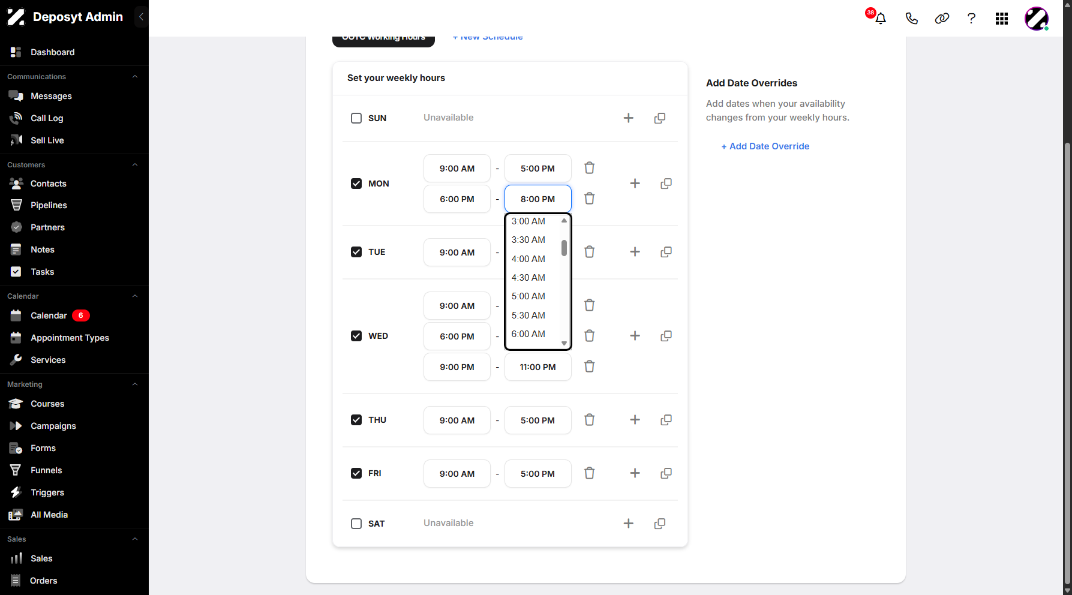Screen dimensions: 1072x595
Task: Collapse the Communications sidebar section
Action: tap(135, 77)
